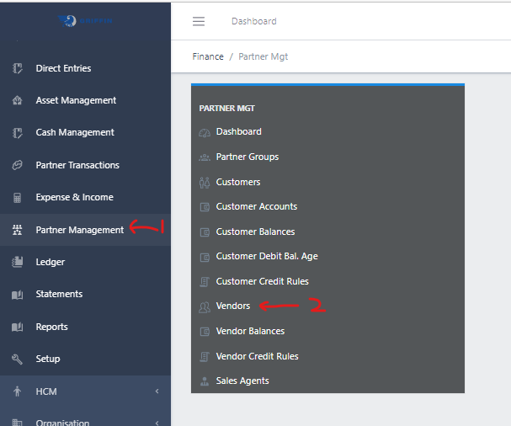
Task: Open Statements in the sidebar
Action: 59,294
